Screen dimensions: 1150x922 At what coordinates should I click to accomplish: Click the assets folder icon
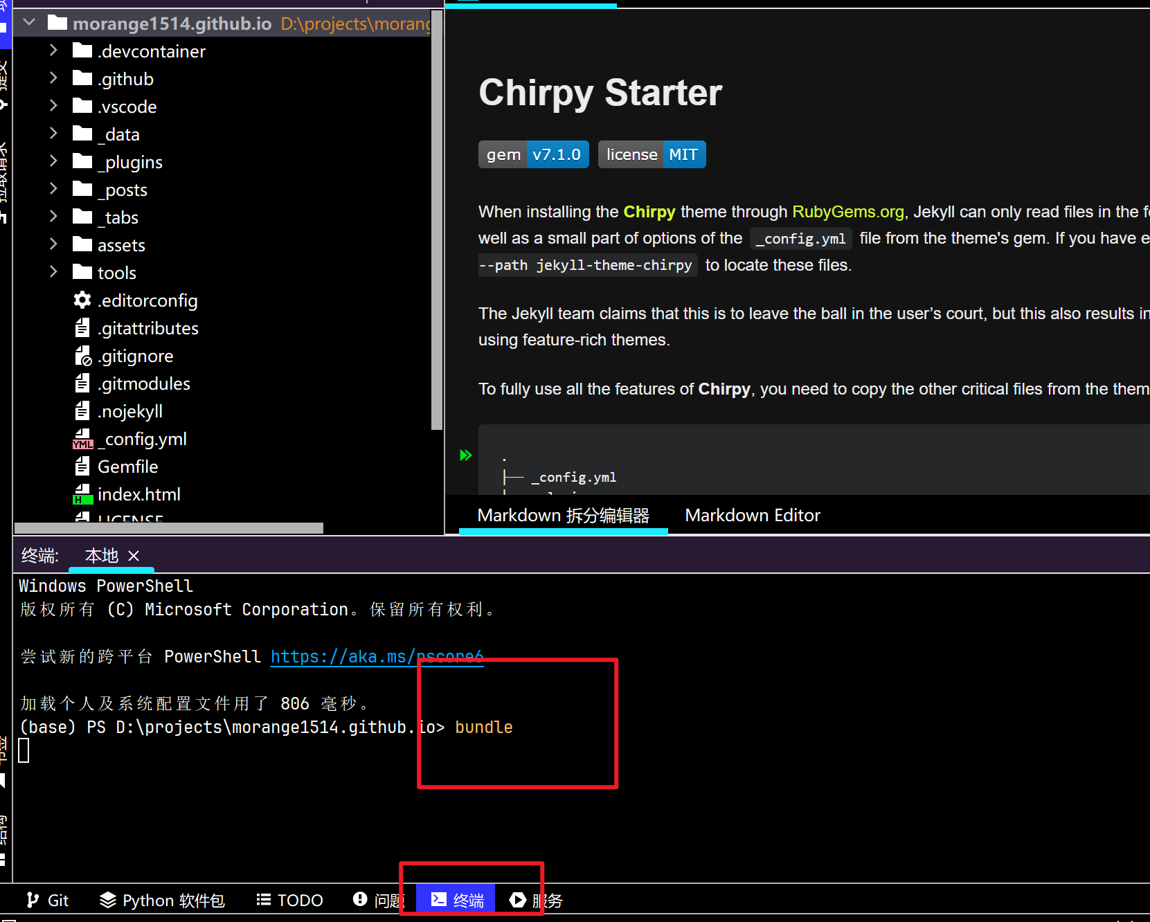tap(82, 244)
